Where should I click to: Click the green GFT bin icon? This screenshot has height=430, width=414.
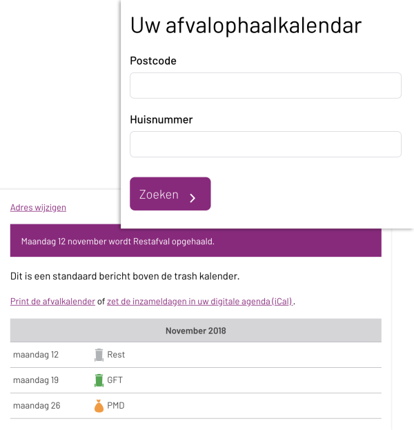(99, 380)
